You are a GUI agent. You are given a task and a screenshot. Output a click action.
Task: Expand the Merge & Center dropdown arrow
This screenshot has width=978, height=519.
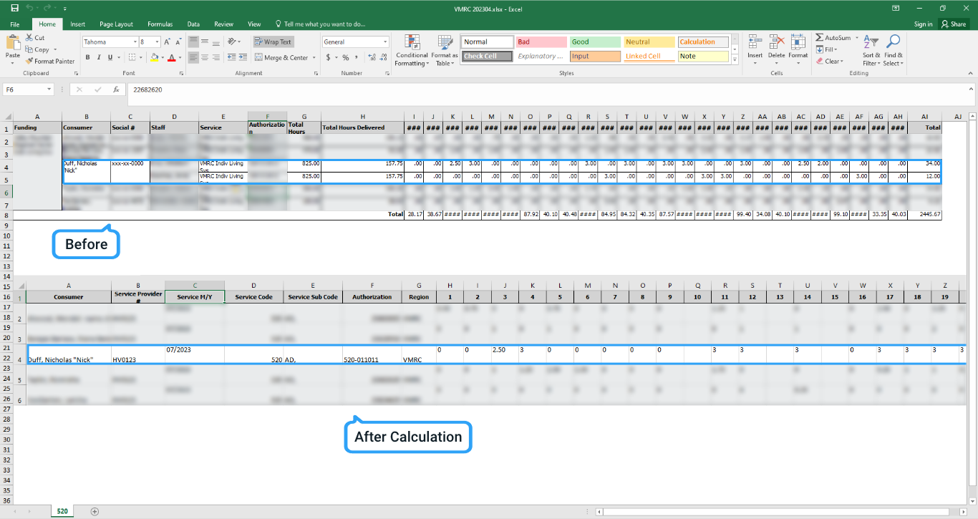tap(313, 58)
